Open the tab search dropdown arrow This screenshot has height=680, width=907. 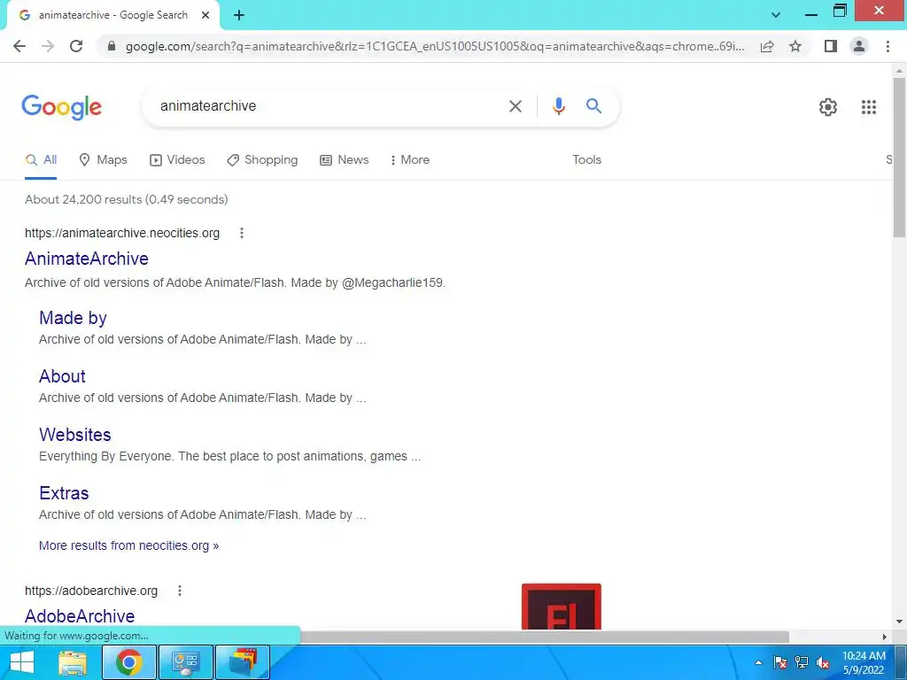click(x=776, y=15)
